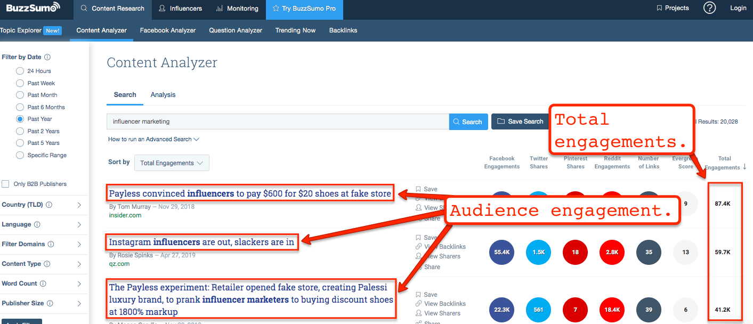Switch to the Analysis tab
This screenshot has width=753, height=324.
(x=163, y=94)
